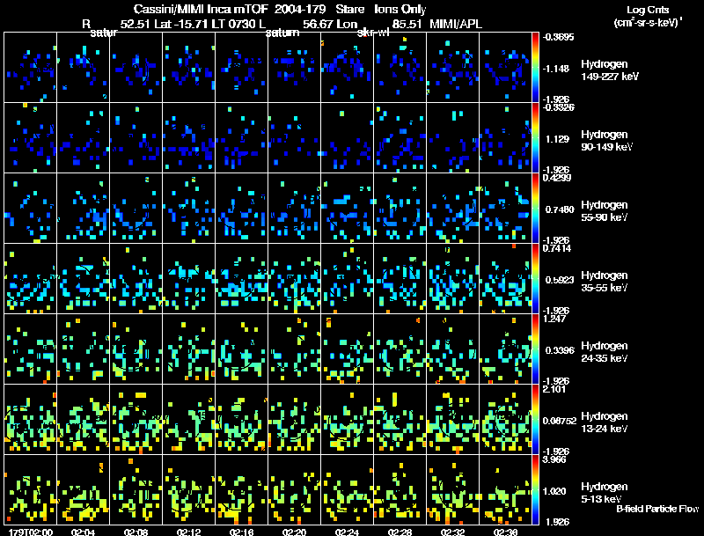Open the 35-55 keV image panel at 02:16
This screenshot has width=704, height=536.
241,279
